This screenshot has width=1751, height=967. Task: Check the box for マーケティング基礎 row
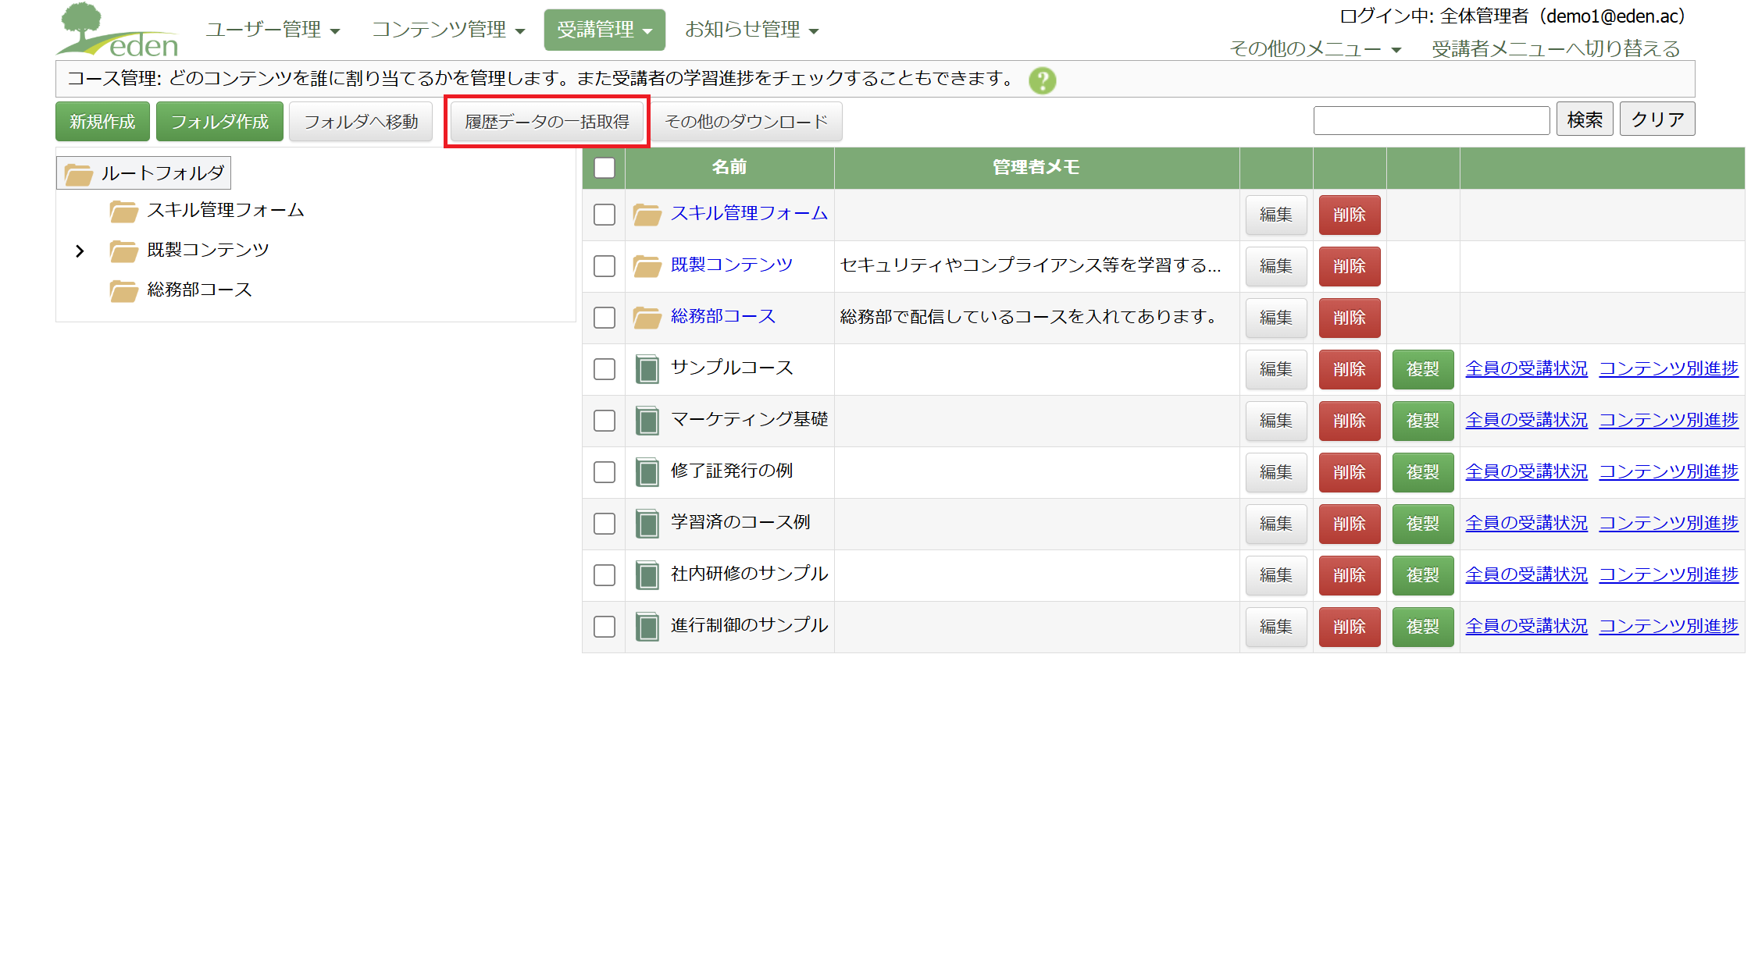[x=604, y=421]
